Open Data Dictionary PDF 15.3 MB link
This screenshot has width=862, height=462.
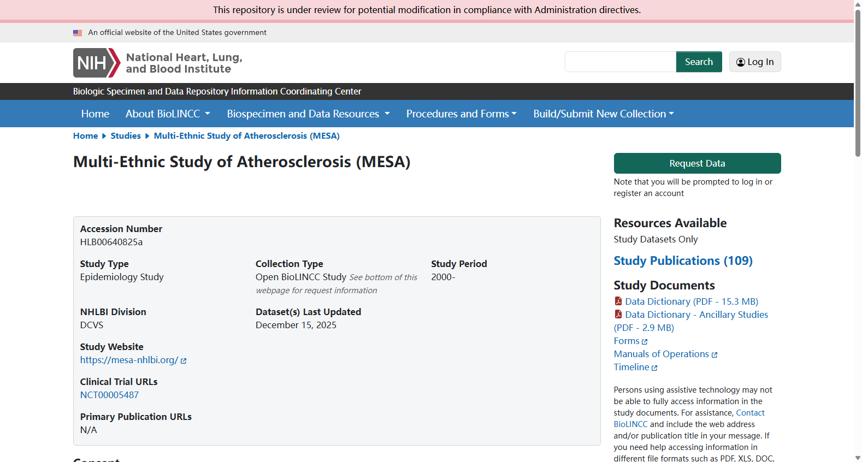(692, 301)
